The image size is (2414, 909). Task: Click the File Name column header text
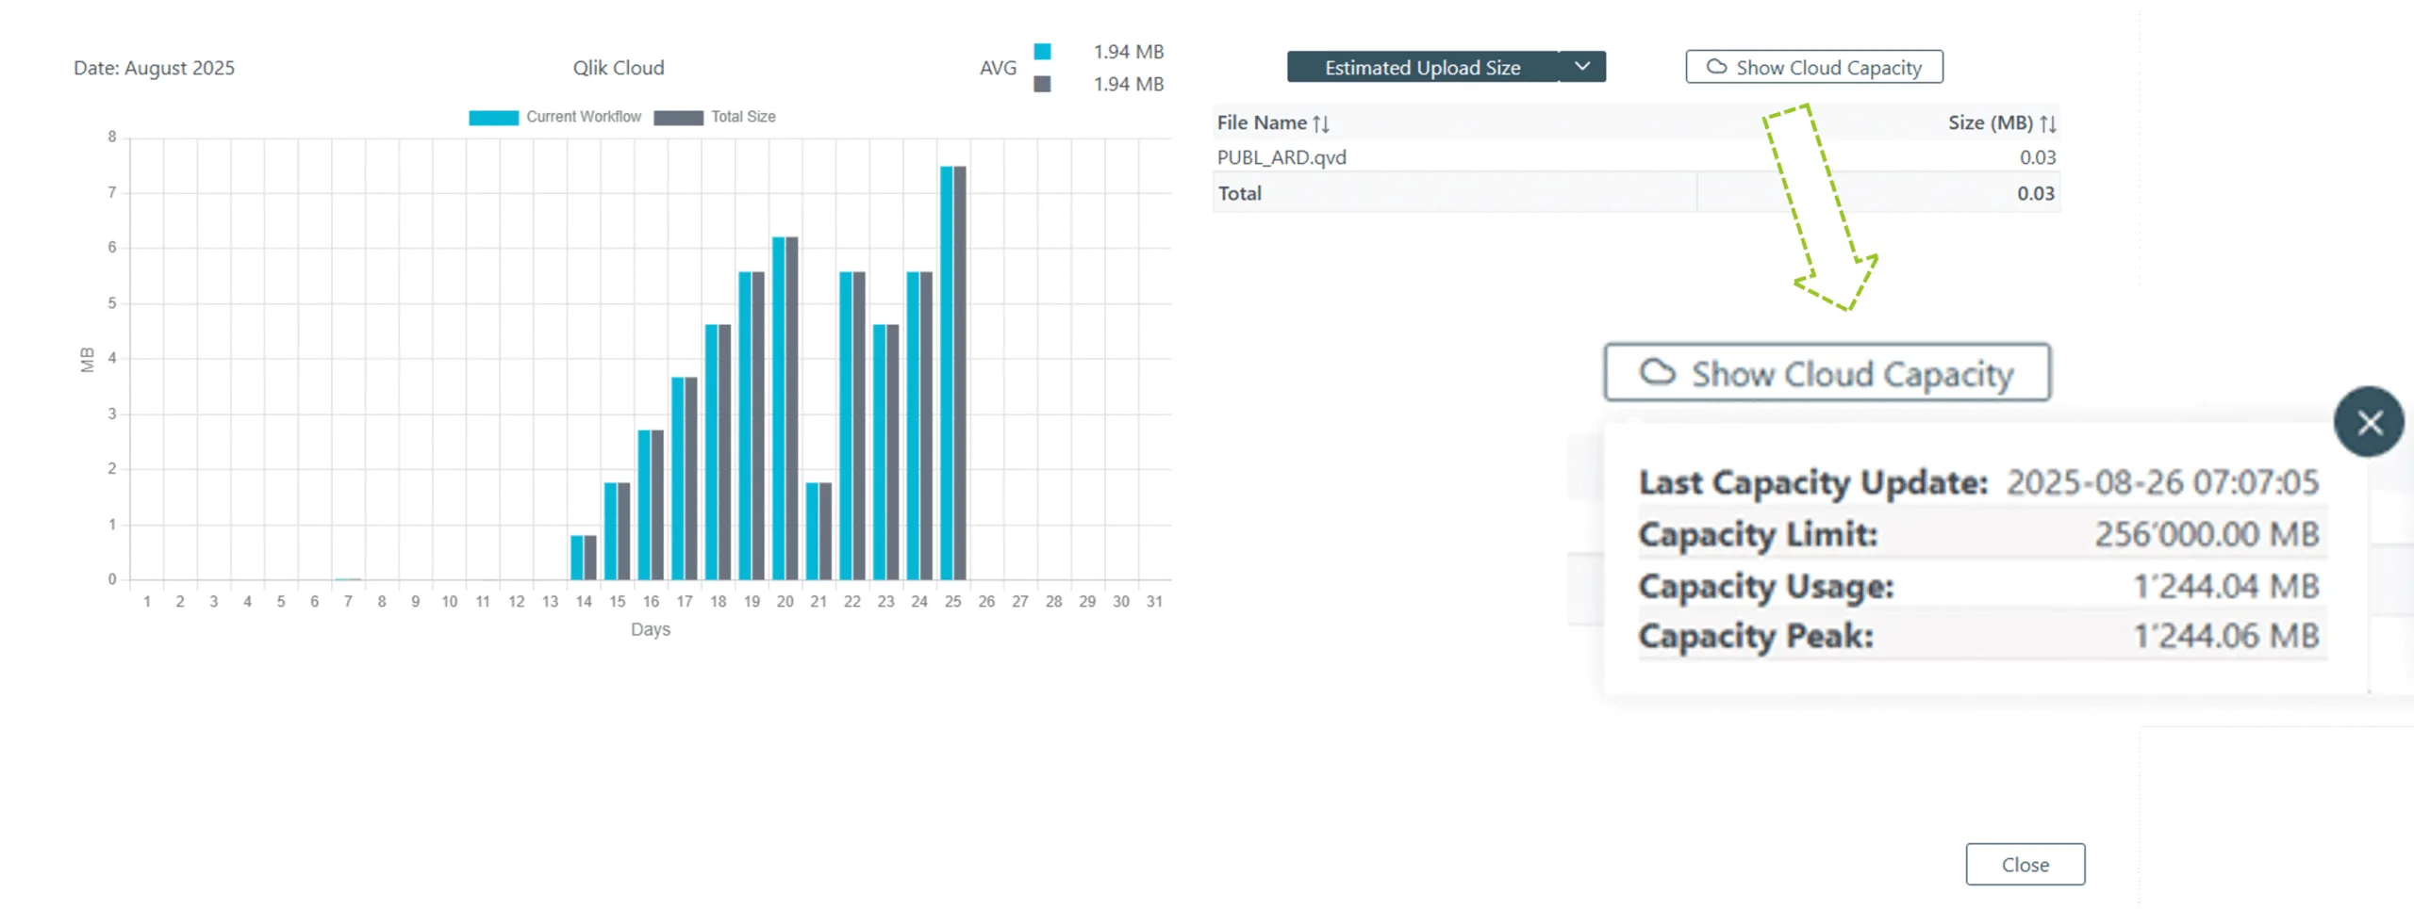[1261, 123]
